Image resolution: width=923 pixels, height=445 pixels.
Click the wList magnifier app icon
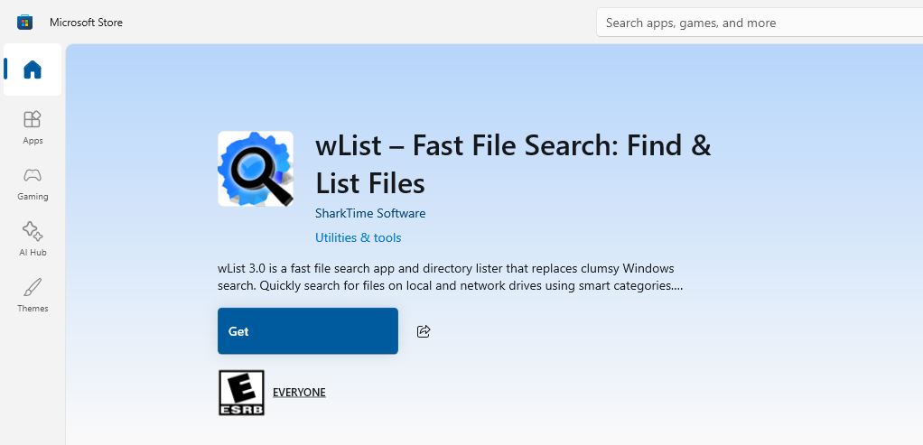pos(256,169)
